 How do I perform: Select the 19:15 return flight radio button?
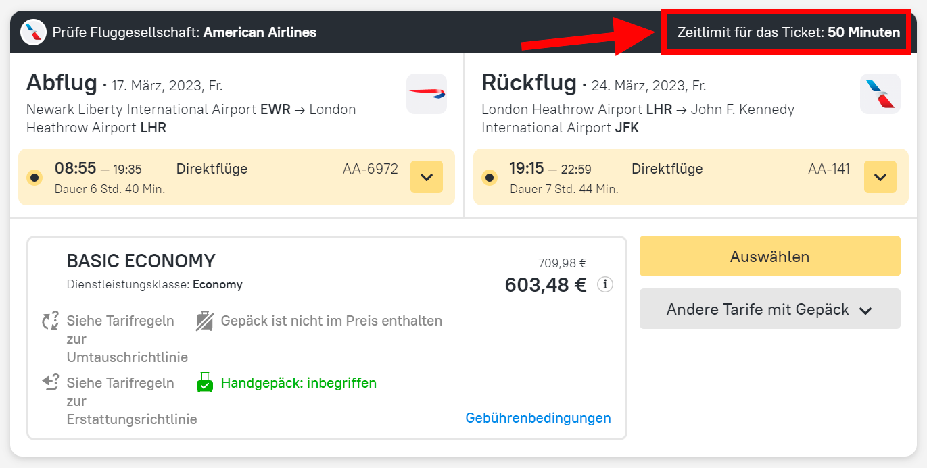489,178
